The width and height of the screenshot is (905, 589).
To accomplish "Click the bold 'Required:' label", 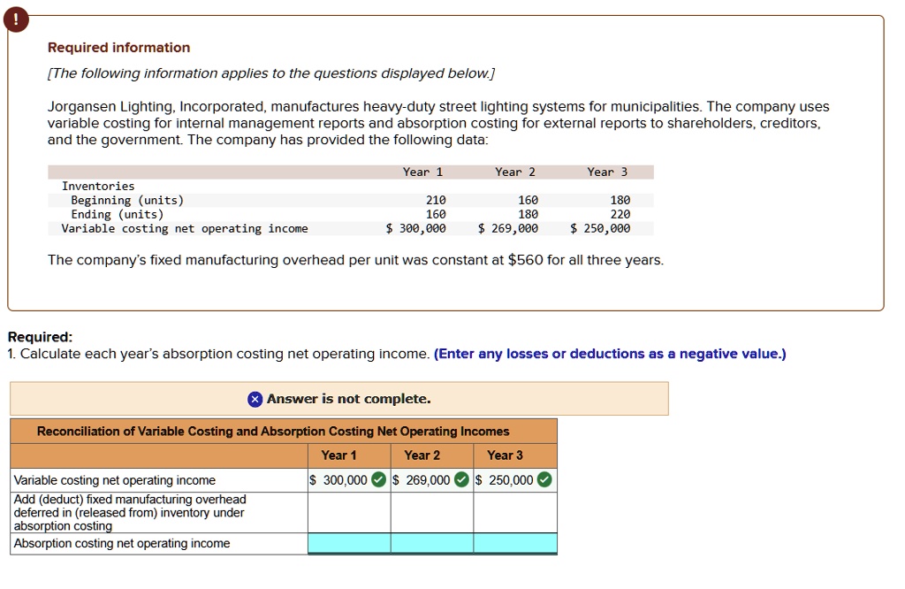I will click(x=41, y=337).
